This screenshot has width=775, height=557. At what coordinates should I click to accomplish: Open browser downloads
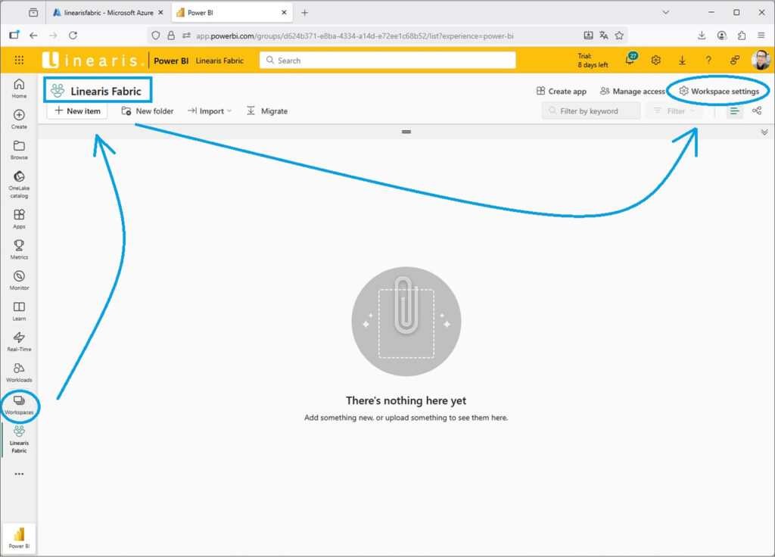click(702, 36)
